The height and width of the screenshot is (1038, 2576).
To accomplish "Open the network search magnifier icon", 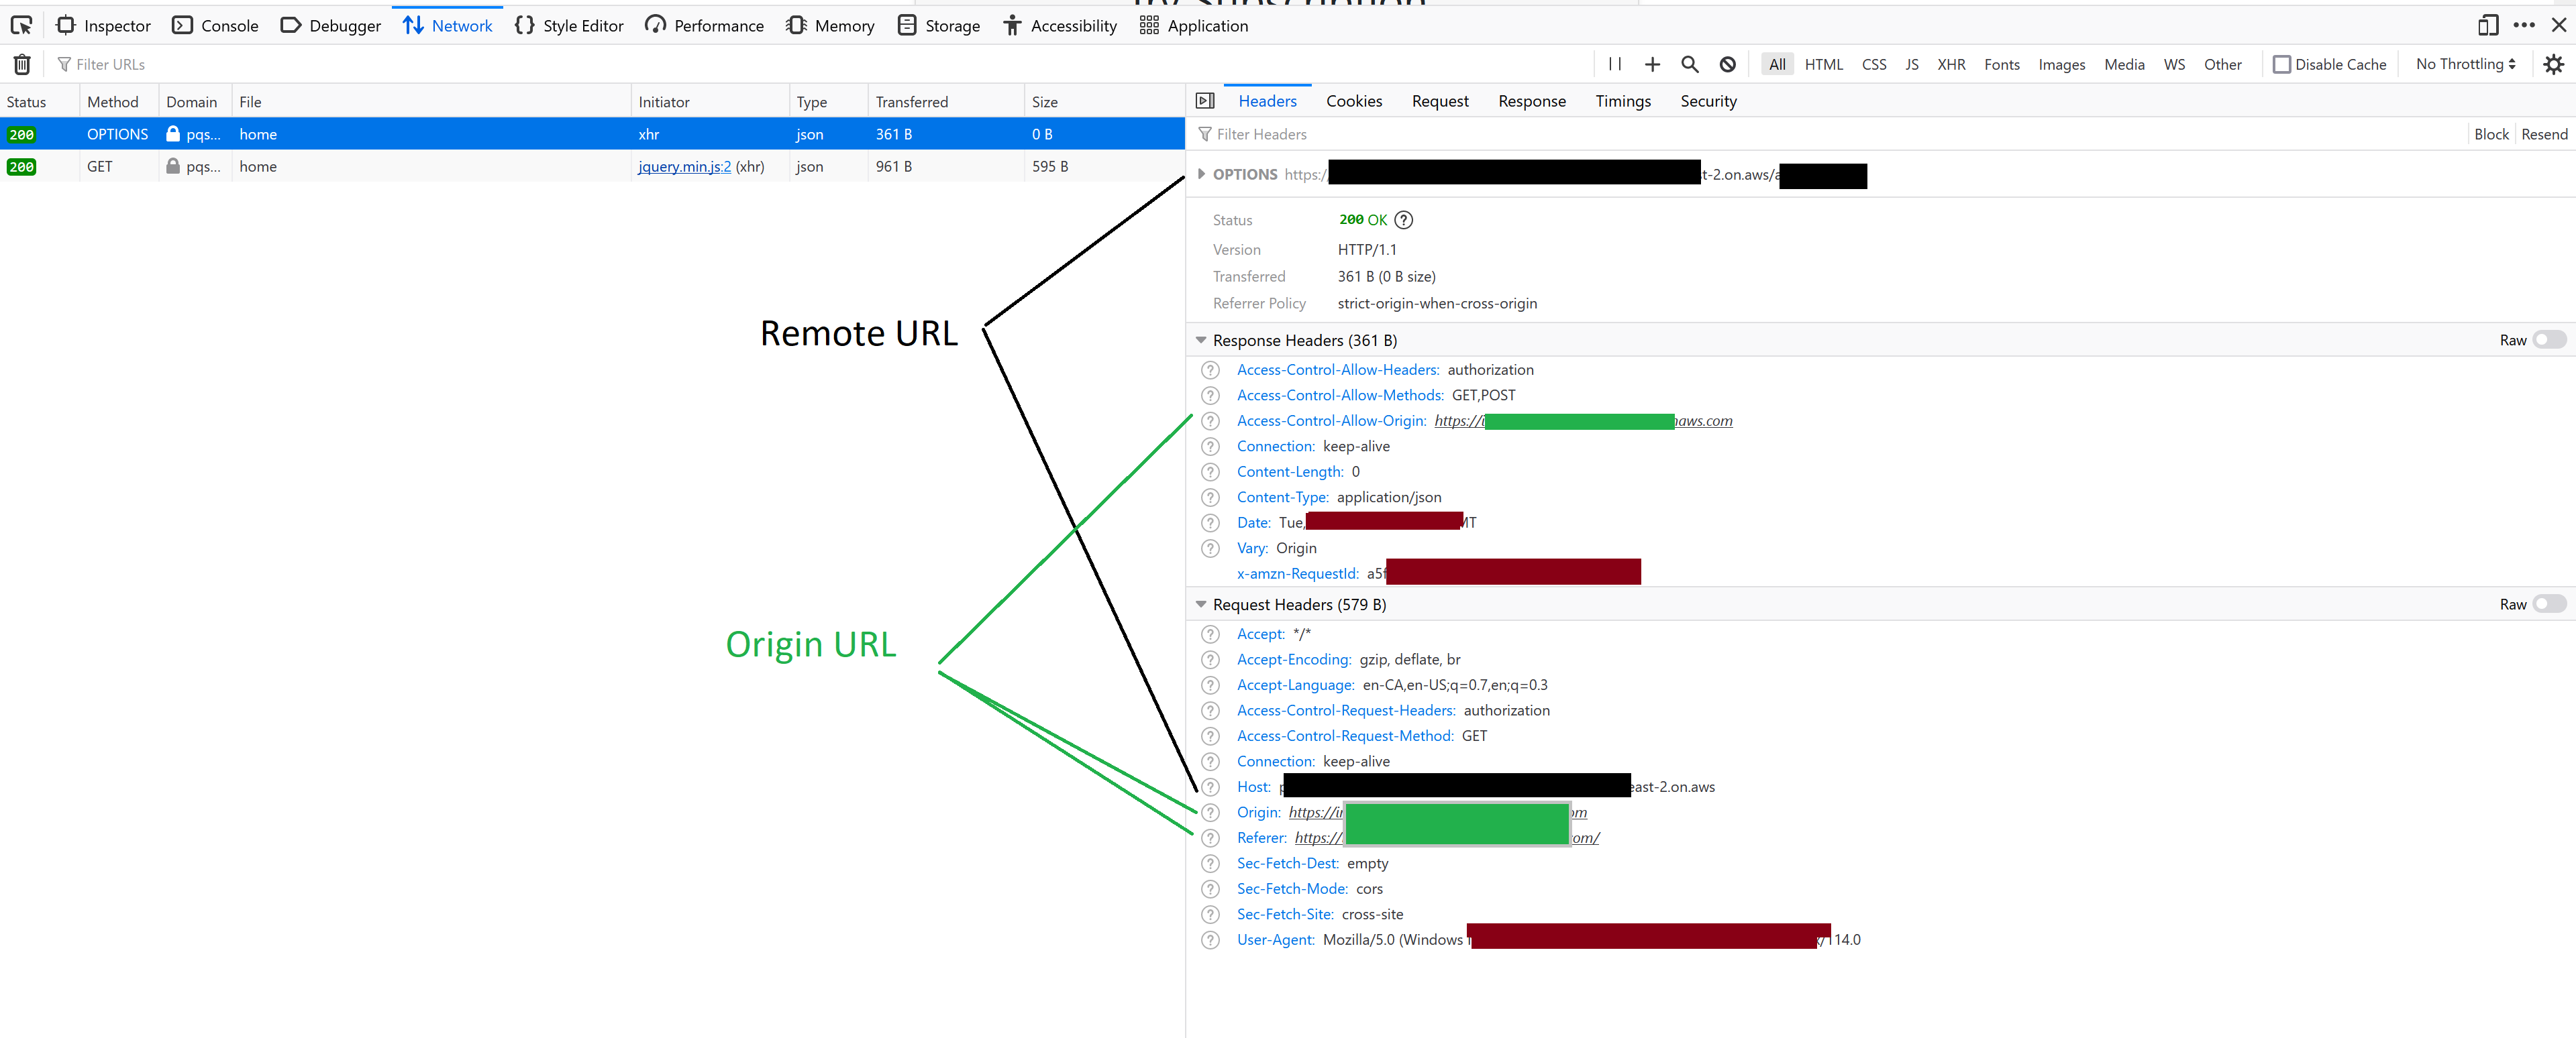I will click(x=1690, y=64).
